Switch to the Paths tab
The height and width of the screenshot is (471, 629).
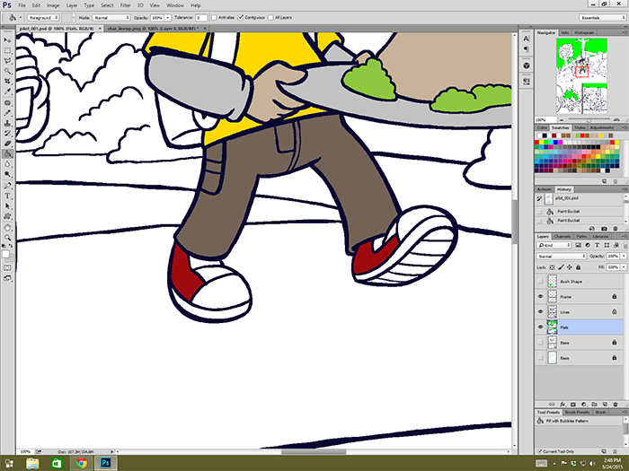click(581, 236)
